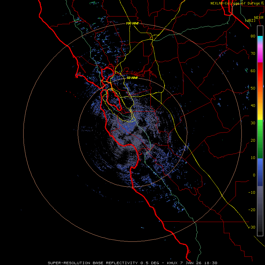Viewport: 265px width, 265px height.
Task: Click the green segment of the reflectivity color bar
Action: pyautogui.click(x=260, y=139)
